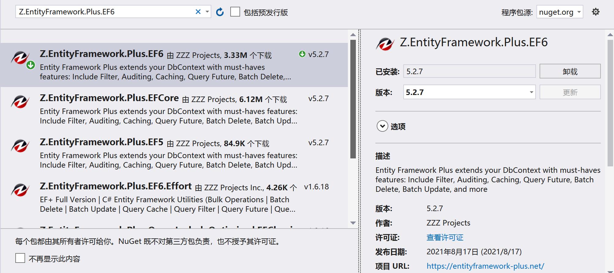Click installed green arrow badge on EF6 logo
The image size is (614, 273).
31,65
